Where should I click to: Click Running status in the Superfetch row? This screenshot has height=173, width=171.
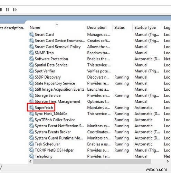[x=122, y=108]
